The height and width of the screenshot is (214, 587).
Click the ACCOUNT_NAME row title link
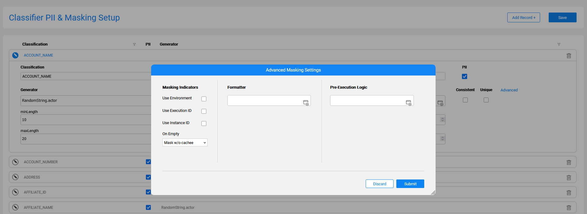pyautogui.click(x=39, y=55)
